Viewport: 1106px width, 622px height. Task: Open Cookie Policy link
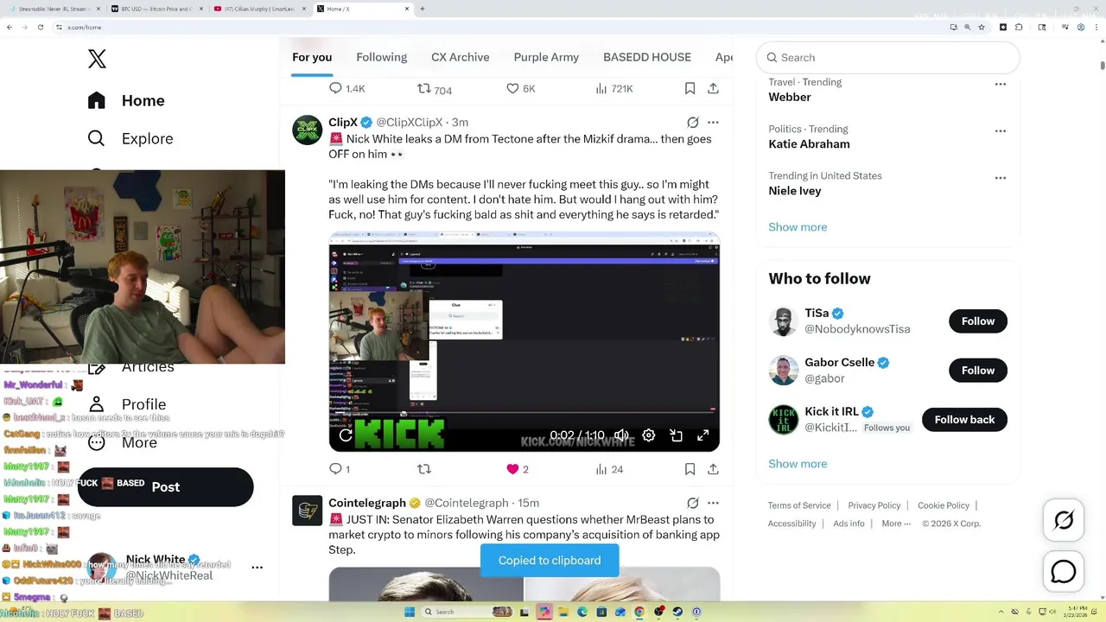pos(944,505)
